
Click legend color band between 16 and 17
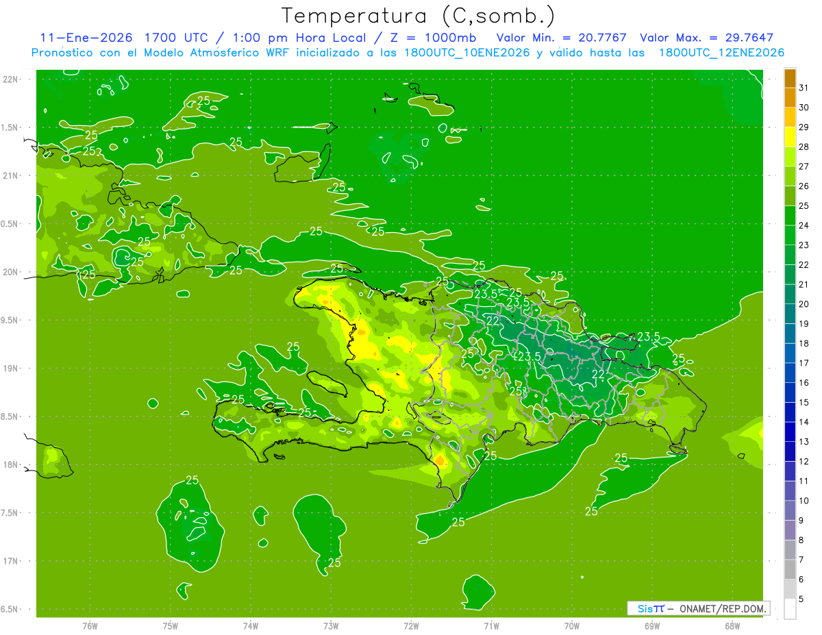click(790, 373)
